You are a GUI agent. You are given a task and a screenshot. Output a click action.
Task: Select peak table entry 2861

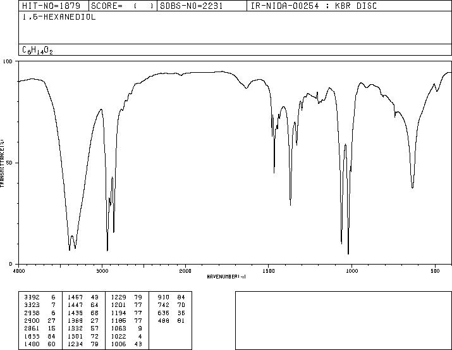pos(32,328)
